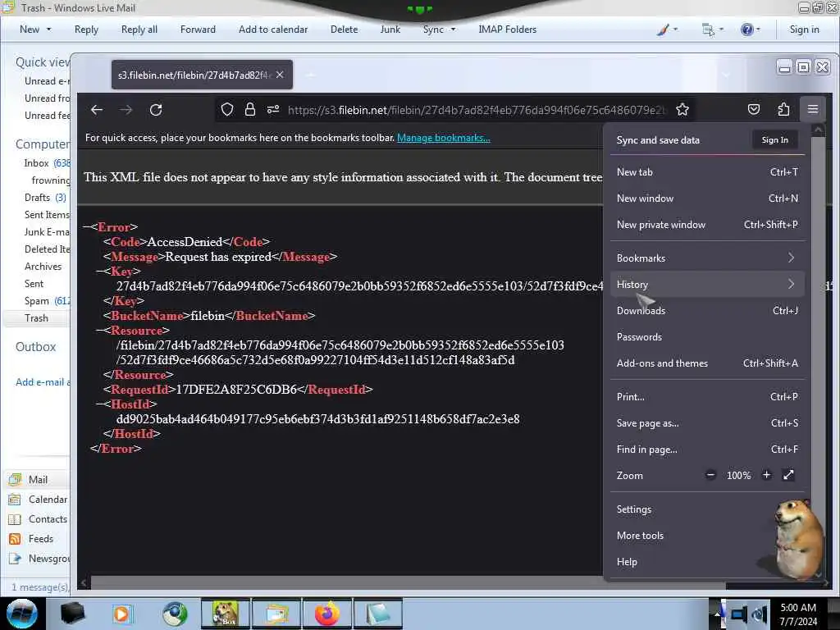Viewport: 840px width, 630px height.
Task: Open site permissions icon in address bar
Action: [273, 110]
